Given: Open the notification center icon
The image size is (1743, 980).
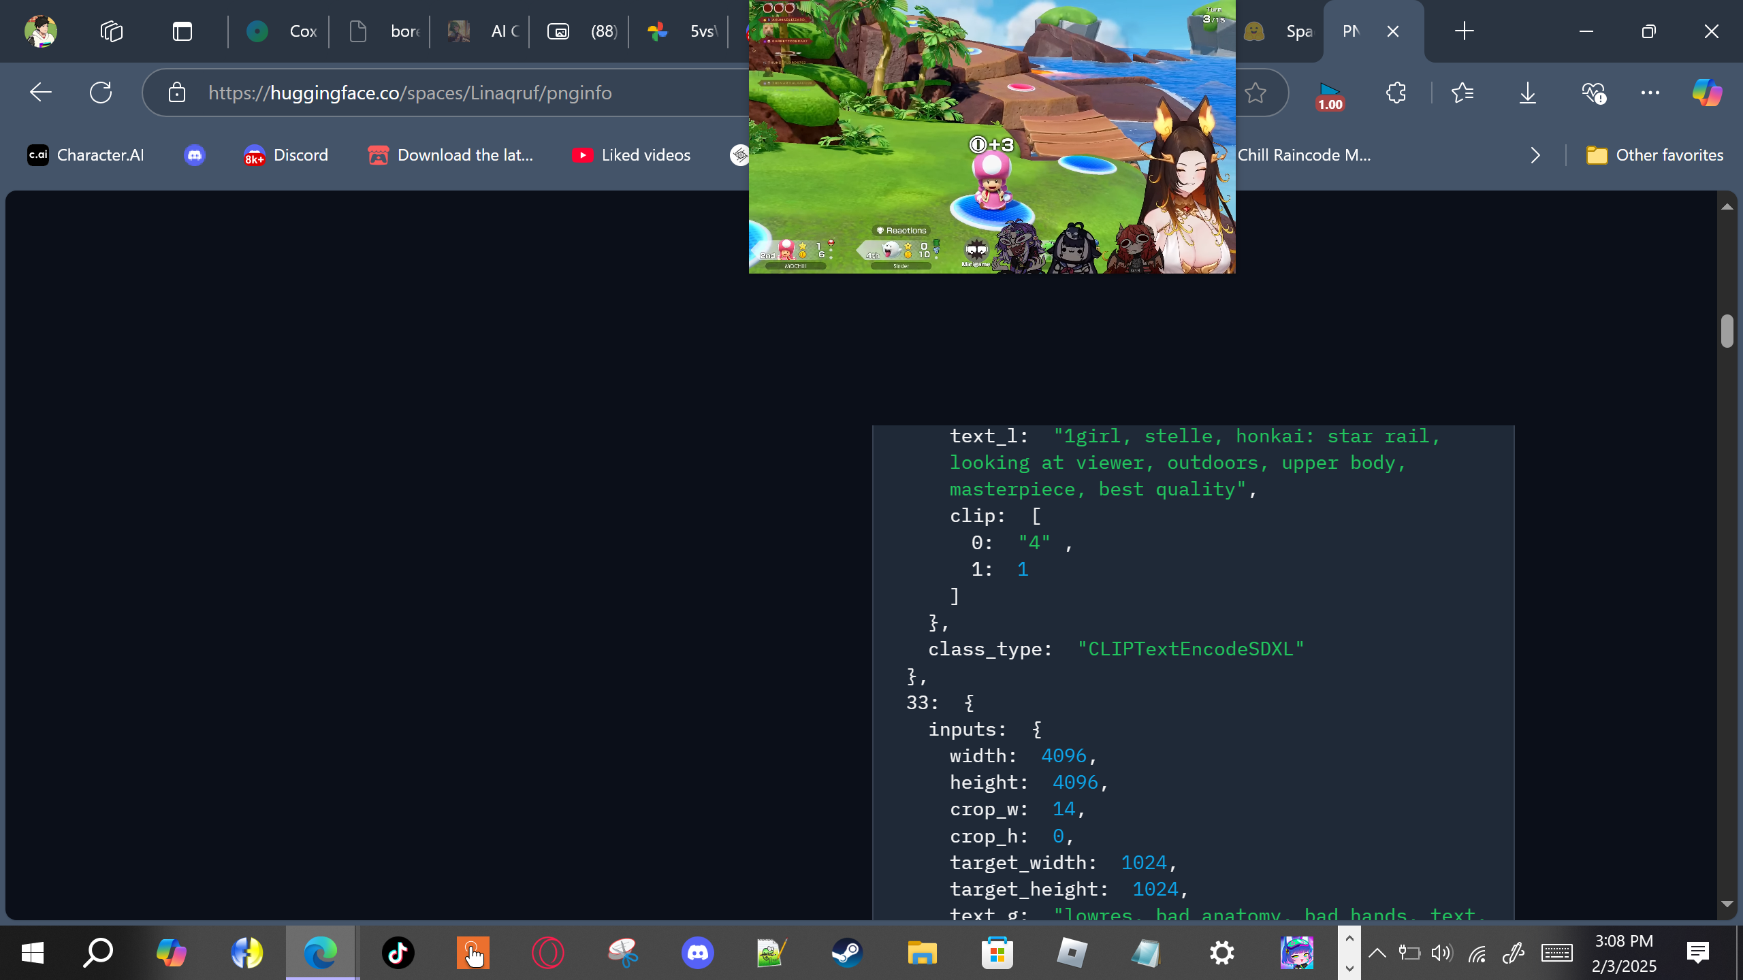Looking at the screenshot, I should 1698,953.
